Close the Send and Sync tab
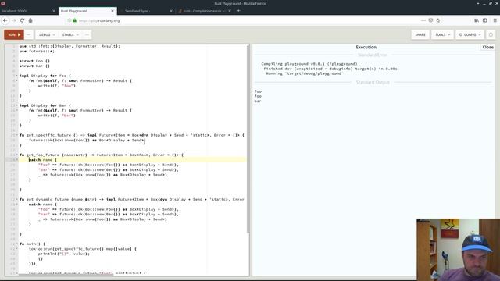The width and height of the screenshot is (500, 281). [171, 11]
